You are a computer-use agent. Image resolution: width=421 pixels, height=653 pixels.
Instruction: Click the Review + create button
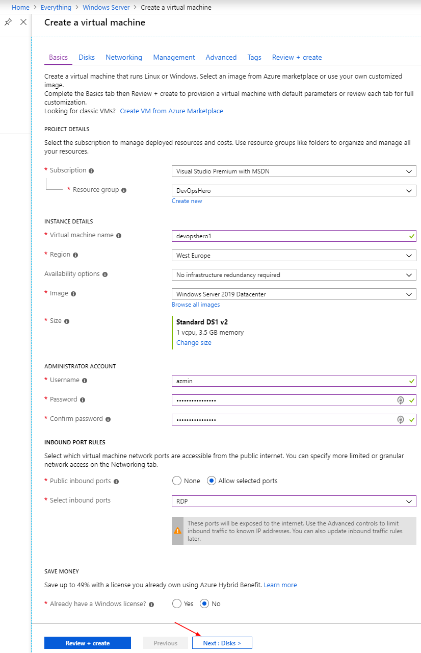88,643
